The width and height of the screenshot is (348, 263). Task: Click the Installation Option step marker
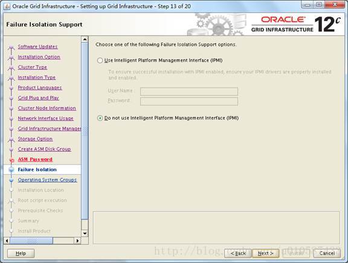(11, 57)
